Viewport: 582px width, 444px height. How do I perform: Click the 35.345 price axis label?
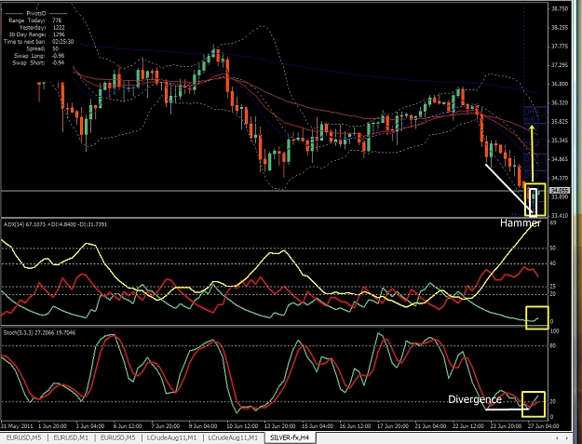[560, 141]
